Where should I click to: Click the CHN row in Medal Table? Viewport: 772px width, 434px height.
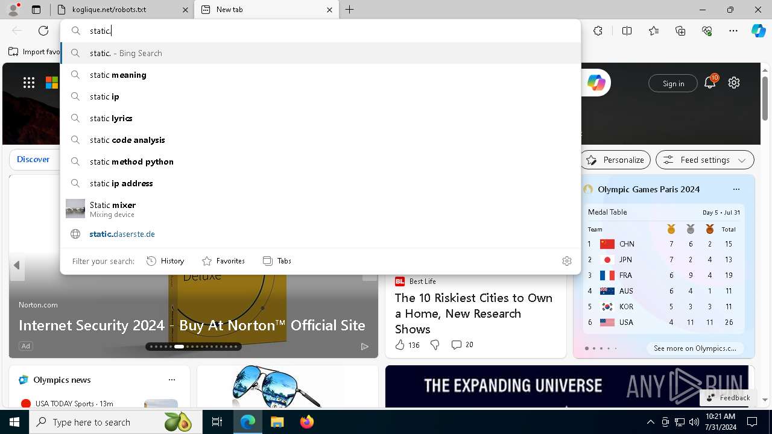pos(663,244)
